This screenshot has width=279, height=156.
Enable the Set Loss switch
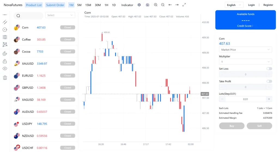[269, 69]
